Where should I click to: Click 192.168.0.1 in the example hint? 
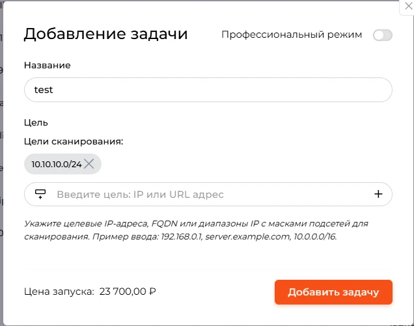(182, 236)
